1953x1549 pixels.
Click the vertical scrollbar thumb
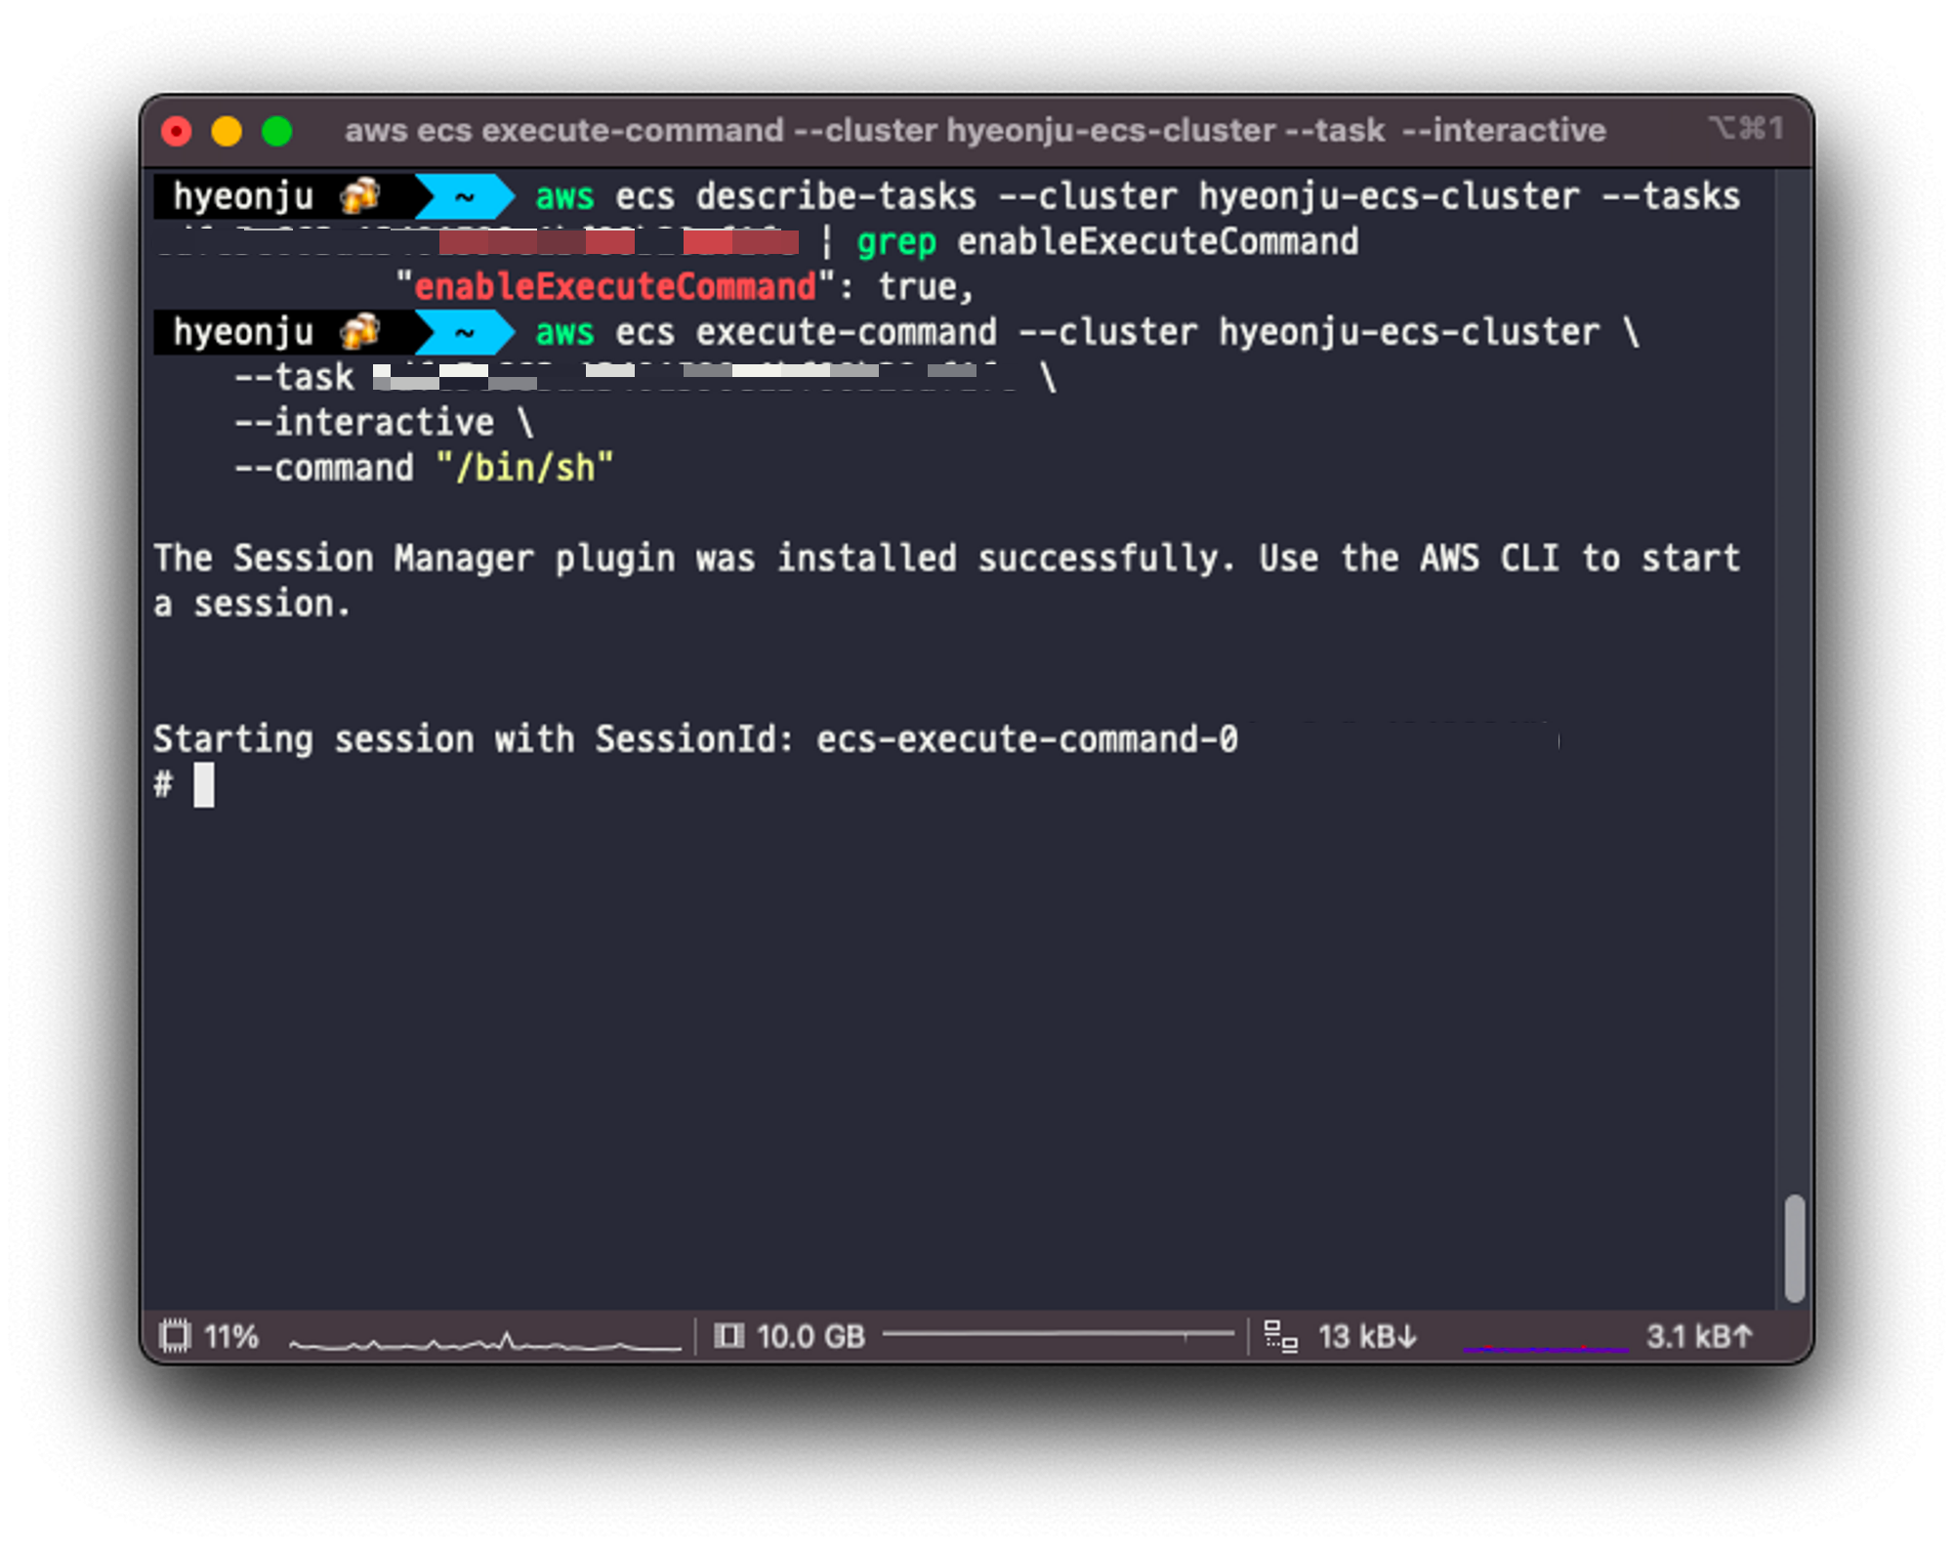click(x=1794, y=1248)
